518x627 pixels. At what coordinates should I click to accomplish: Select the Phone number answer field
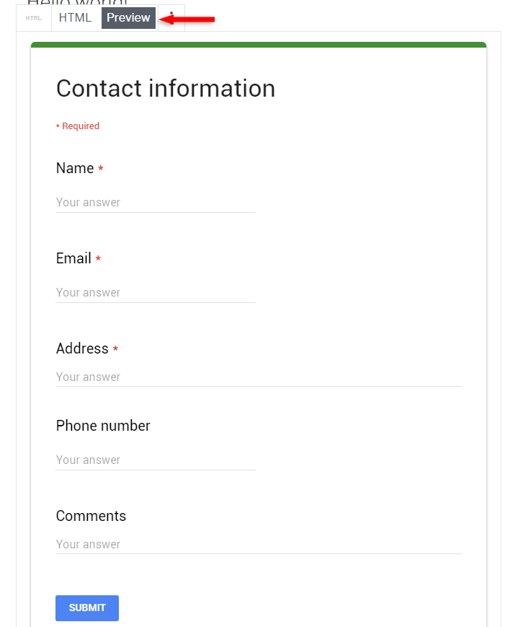156,460
